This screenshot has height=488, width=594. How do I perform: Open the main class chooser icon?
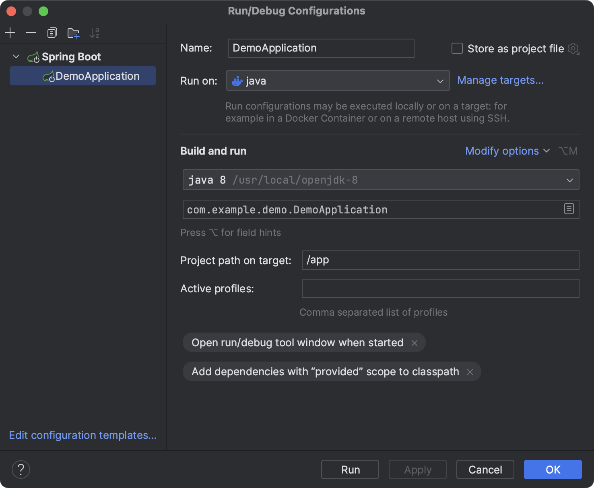(569, 209)
